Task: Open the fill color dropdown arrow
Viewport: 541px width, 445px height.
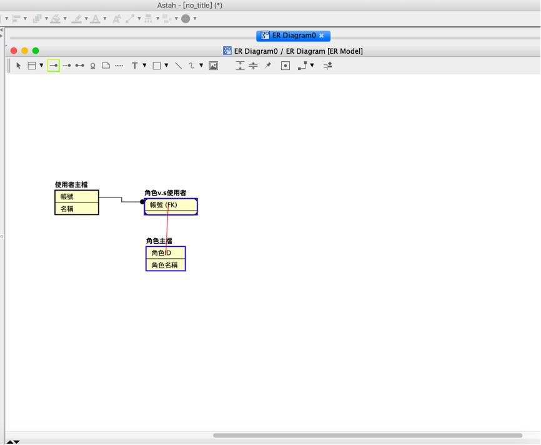Action: [x=65, y=19]
